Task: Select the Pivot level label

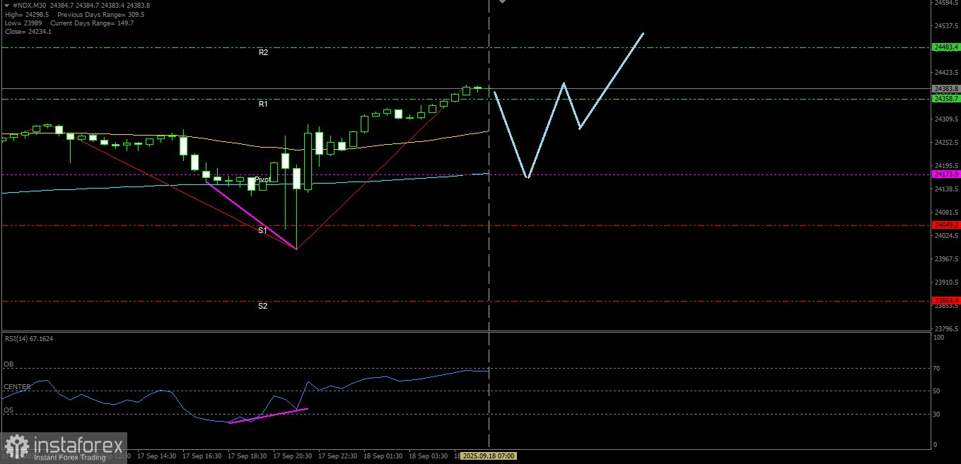Action: [262, 180]
